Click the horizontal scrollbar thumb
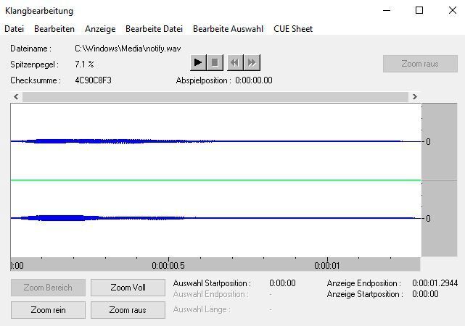The width and height of the screenshot is (465, 326). click(x=215, y=96)
